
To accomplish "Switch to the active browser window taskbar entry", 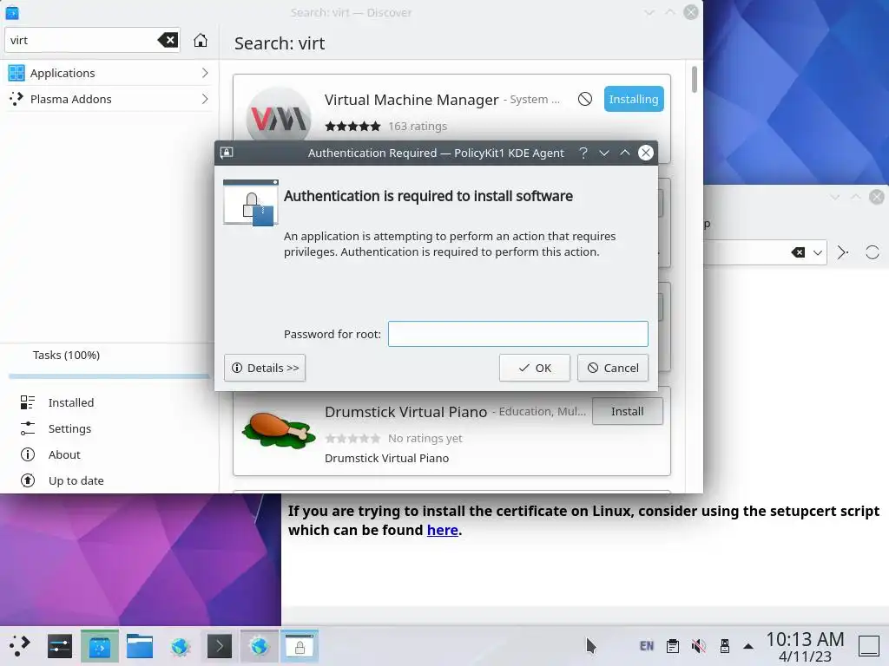I will [259, 645].
